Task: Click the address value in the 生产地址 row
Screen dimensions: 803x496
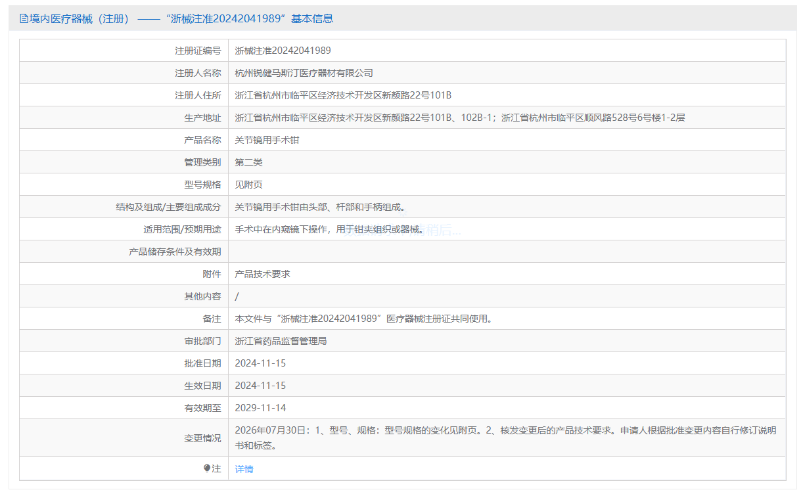Action: coord(460,118)
